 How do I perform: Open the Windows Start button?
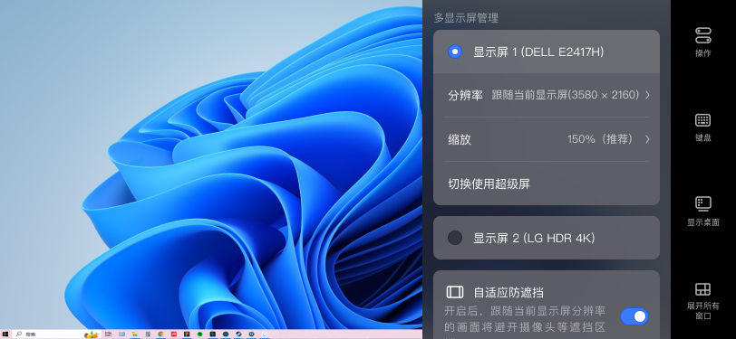coord(5,334)
